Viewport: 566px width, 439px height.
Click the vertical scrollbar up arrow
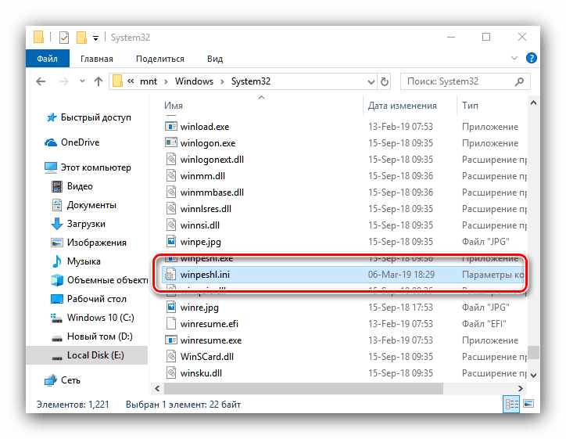coord(533,103)
